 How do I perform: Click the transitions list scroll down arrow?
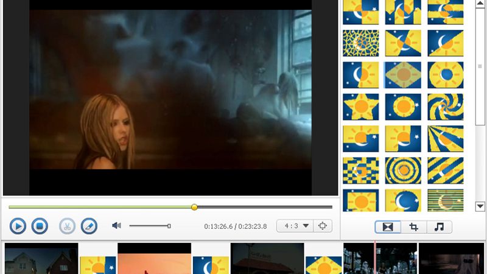[x=480, y=206]
